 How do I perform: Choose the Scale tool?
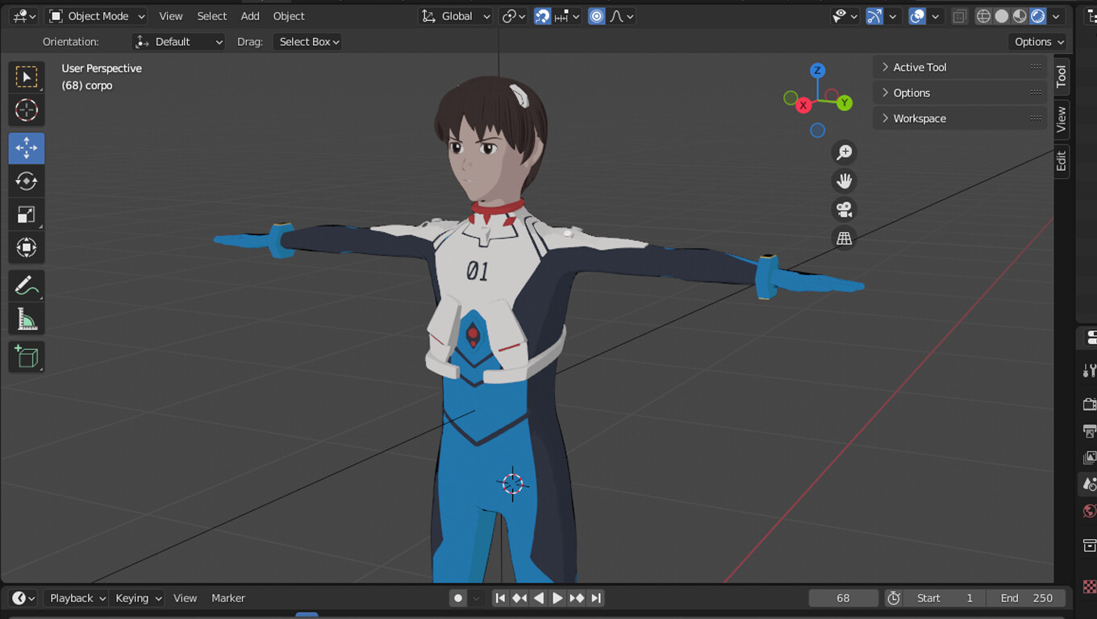[x=27, y=214]
